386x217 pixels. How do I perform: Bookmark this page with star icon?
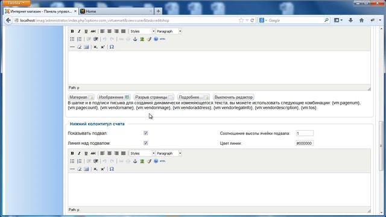(241, 20)
